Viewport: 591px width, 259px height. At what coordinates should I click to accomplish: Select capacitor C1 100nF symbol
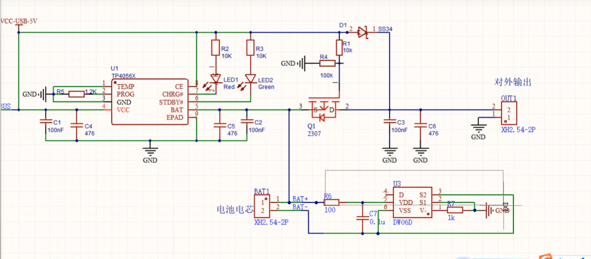45,122
